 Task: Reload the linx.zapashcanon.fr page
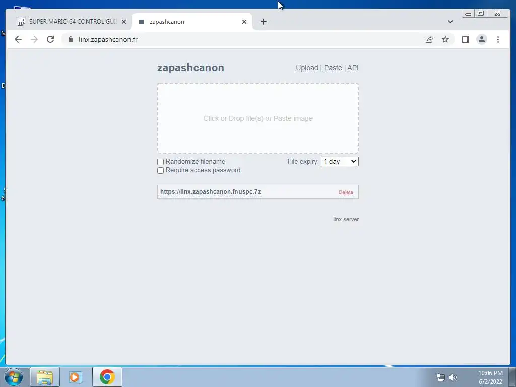(x=50, y=39)
